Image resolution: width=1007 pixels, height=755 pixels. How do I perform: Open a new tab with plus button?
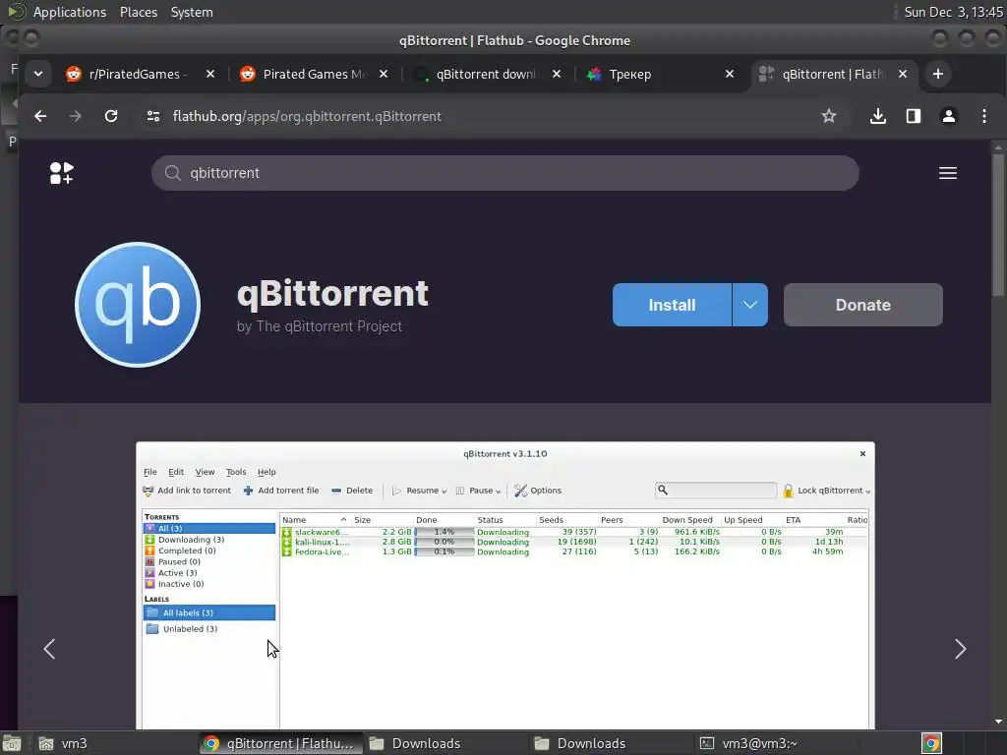pyautogui.click(x=937, y=74)
